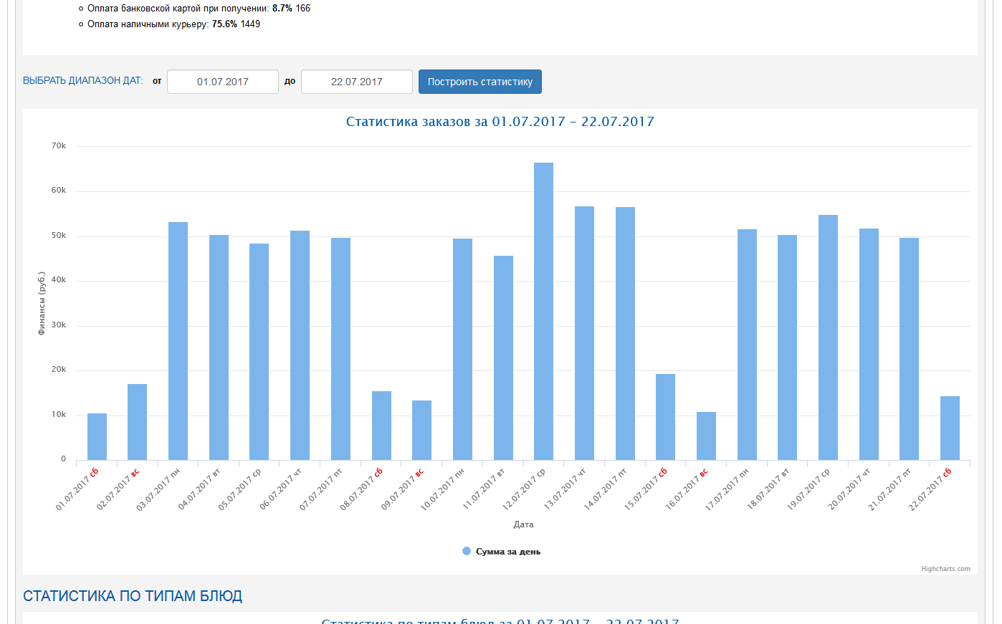Click the chart bar for 03.07.2017
This screenshot has height=624, width=1002.
(178, 341)
